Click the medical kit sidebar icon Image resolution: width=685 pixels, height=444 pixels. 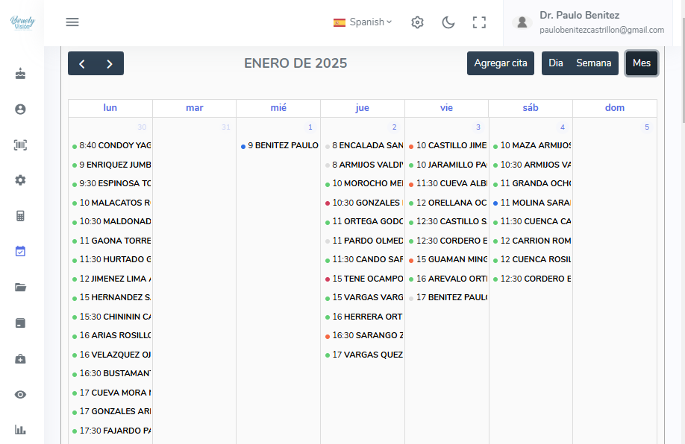pyautogui.click(x=20, y=359)
